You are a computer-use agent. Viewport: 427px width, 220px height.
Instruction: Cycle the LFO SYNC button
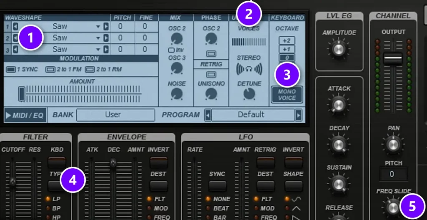[218, 186]
